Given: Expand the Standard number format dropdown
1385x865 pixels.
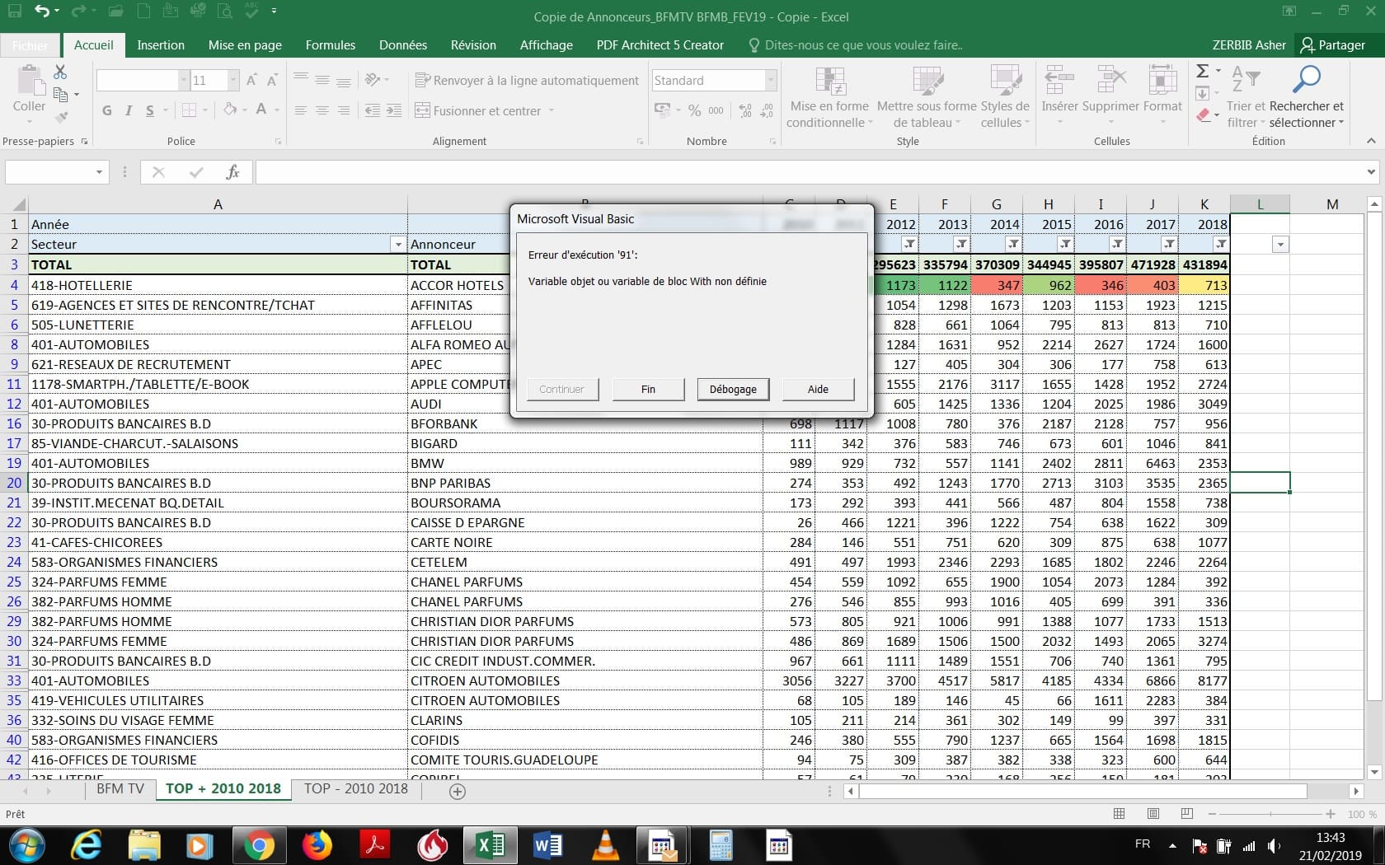Looking at the screenshot, I should 771,81.
